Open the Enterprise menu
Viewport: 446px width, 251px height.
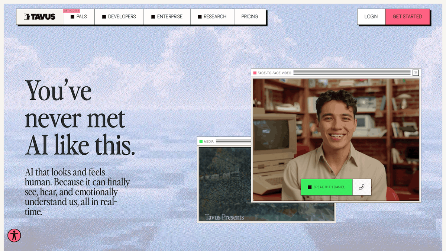(x=167, y=17)
